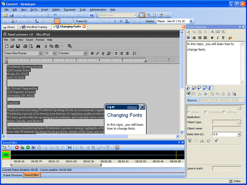Justify bubble text in Frame Properties

click(x=205, y=38)
